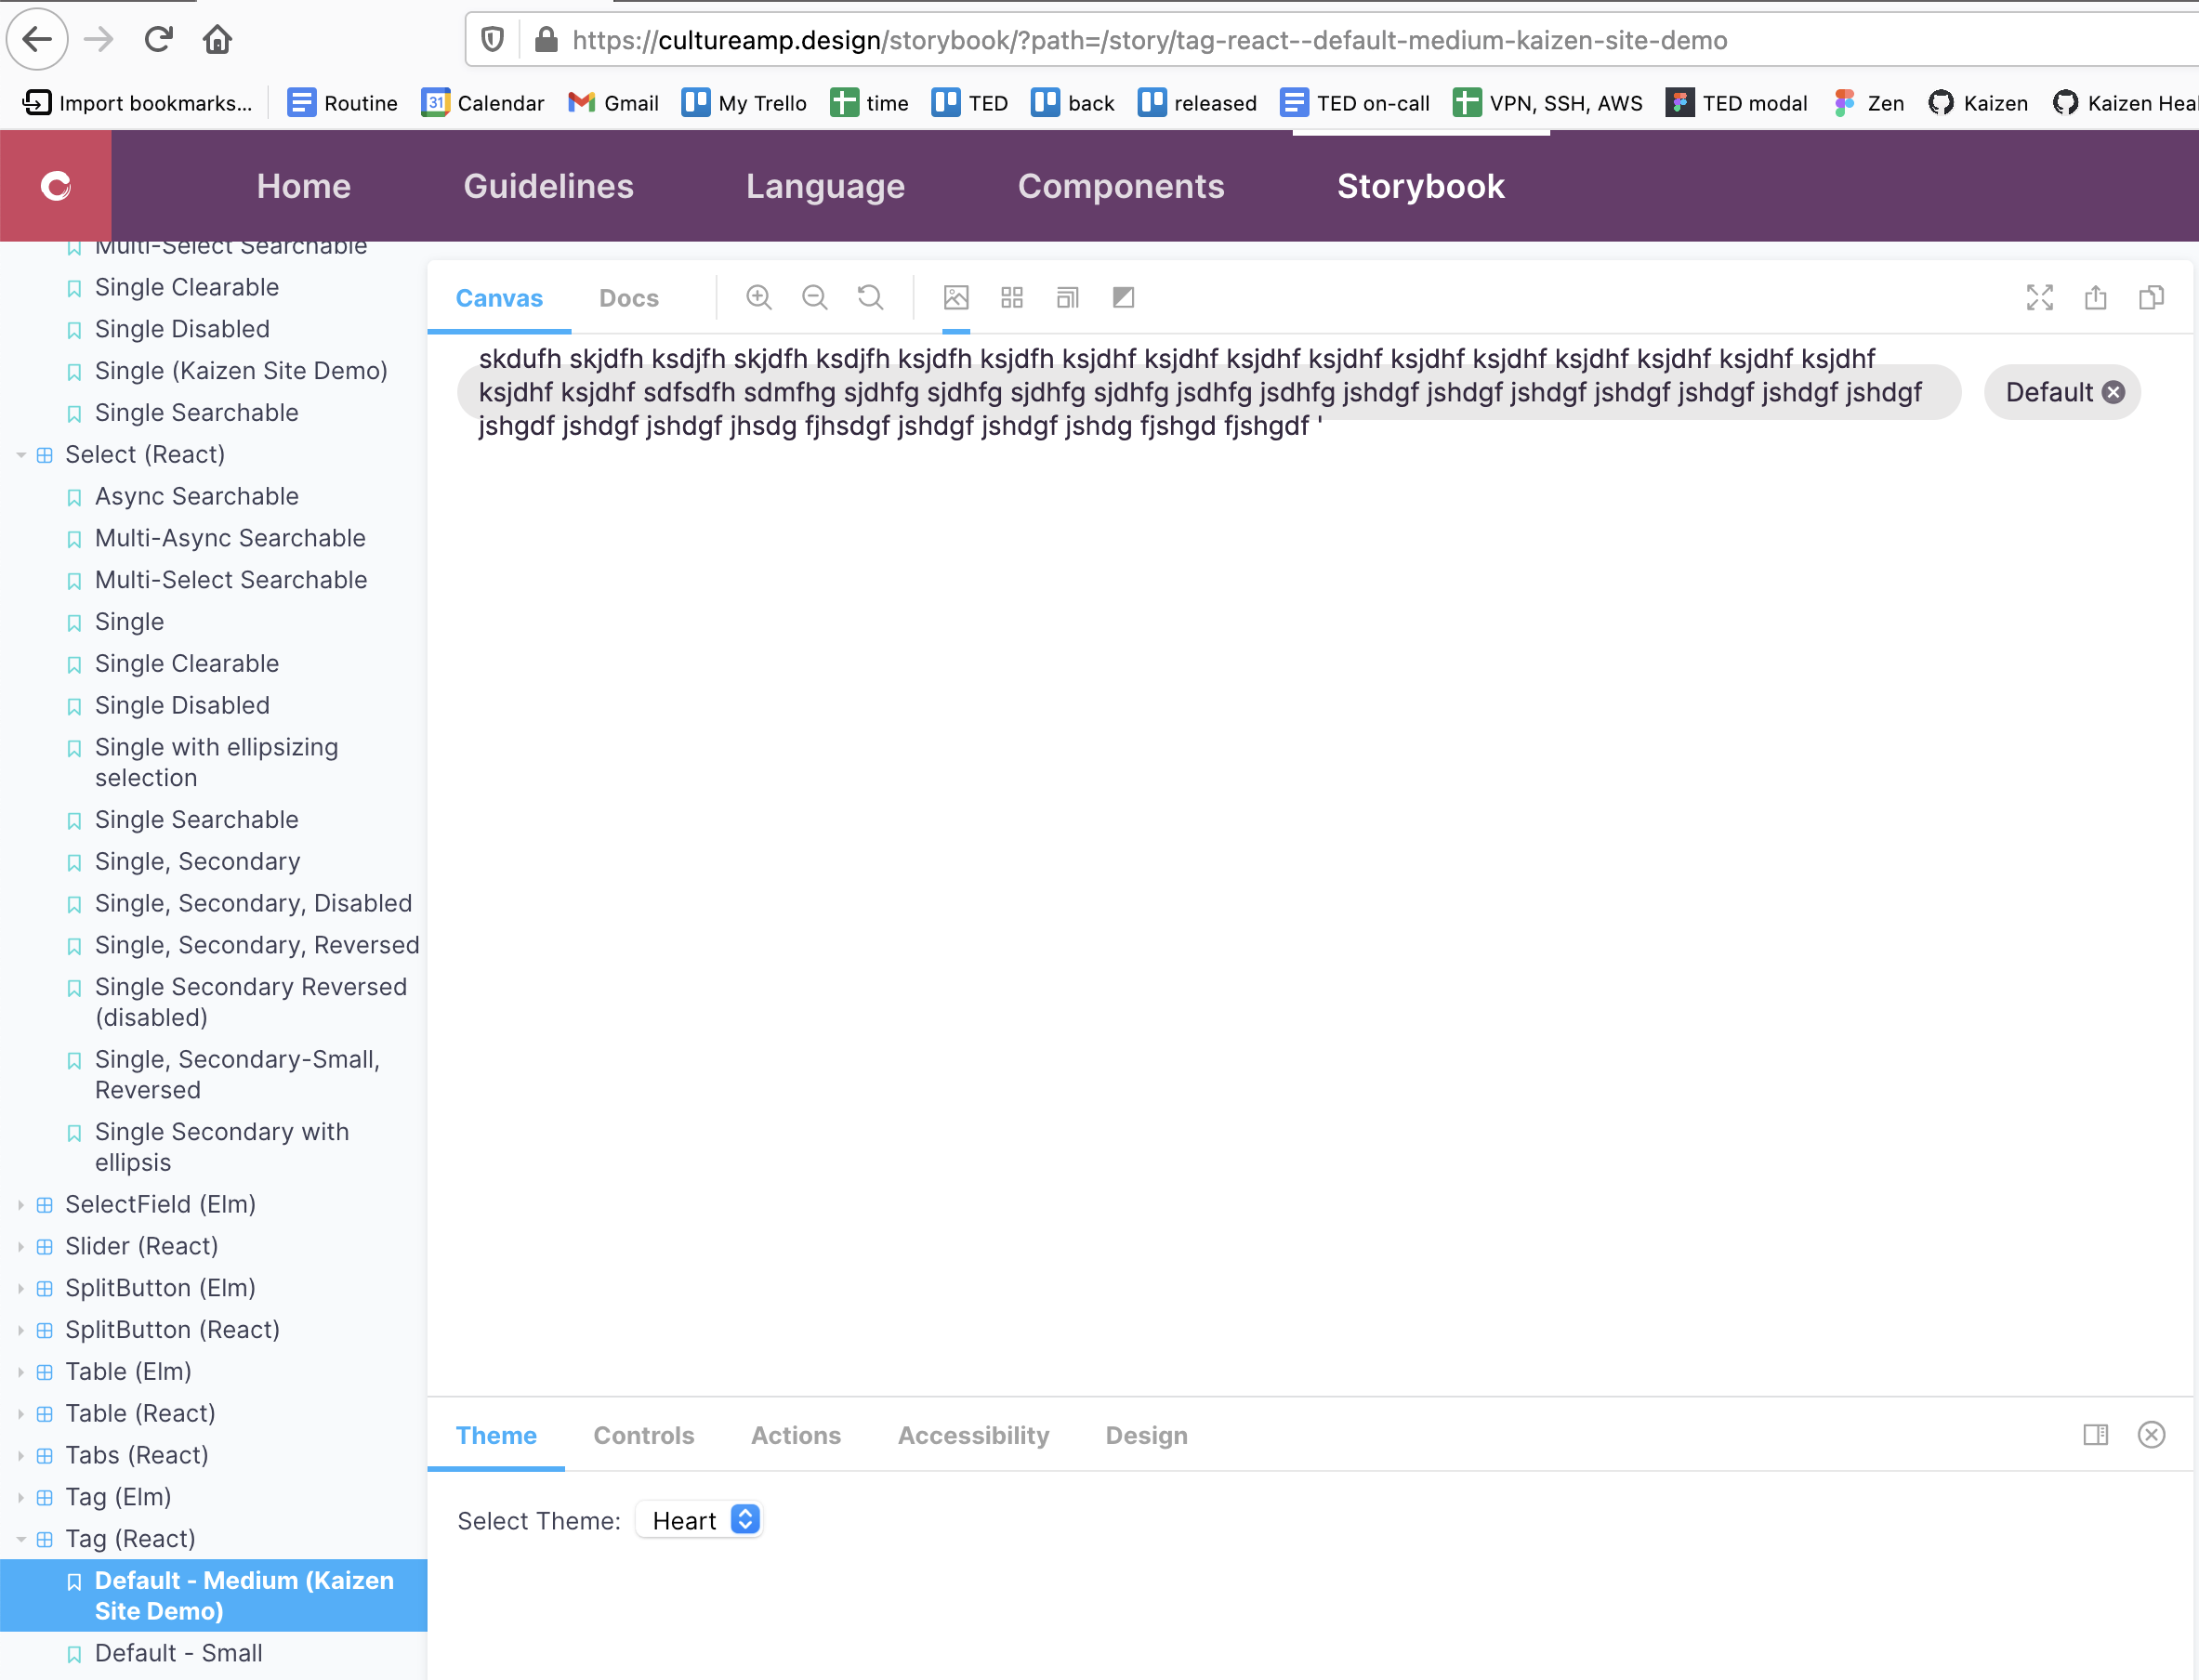Switch to the Controls addon panel
Image resolution: width=2199 pixels, height=1680 pixels.
pyautogui.click(x=644, y=1435)
